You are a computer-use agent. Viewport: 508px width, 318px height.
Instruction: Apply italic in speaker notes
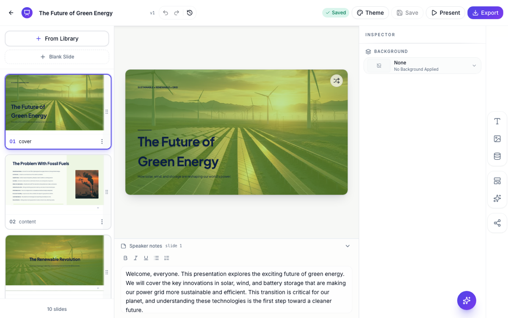[136, 258]
